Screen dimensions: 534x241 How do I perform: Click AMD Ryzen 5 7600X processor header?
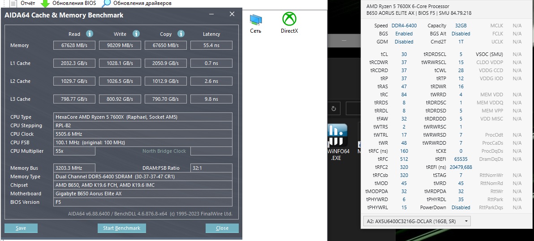tap(408, 6)
